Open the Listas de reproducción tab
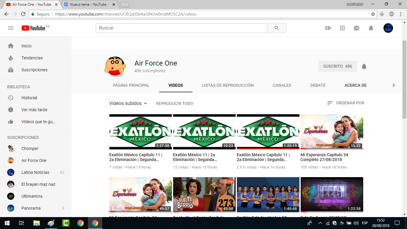This screenshot has height=229, width=407. (228, 85)
